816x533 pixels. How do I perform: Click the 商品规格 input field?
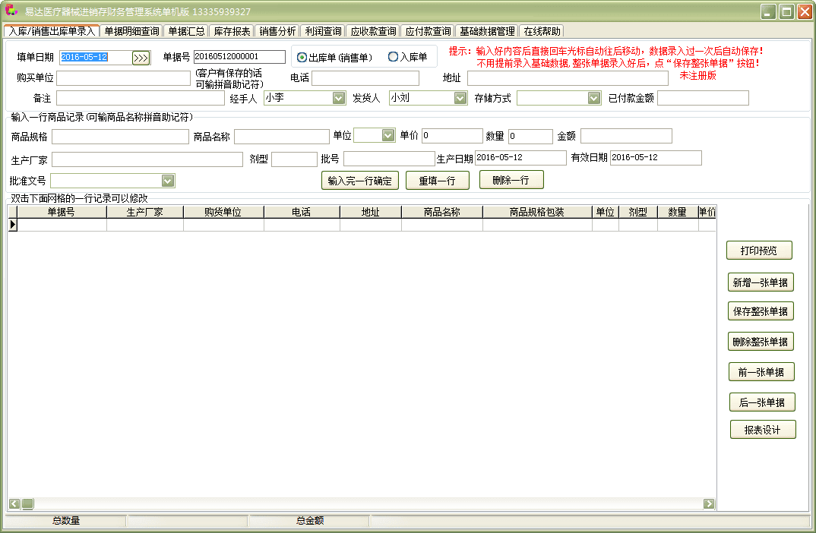[120, 137]
